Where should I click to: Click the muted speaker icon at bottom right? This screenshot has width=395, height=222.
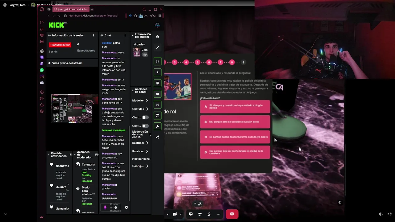(x=381, y=214)
